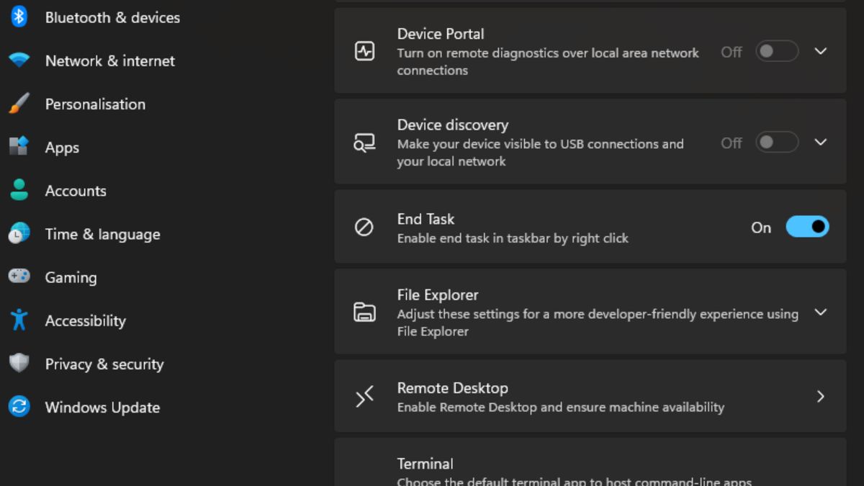The width and height of the screenshot is (864, 486).
Task: Expand the Device Portal section chevron
Action: pos(821,51)
